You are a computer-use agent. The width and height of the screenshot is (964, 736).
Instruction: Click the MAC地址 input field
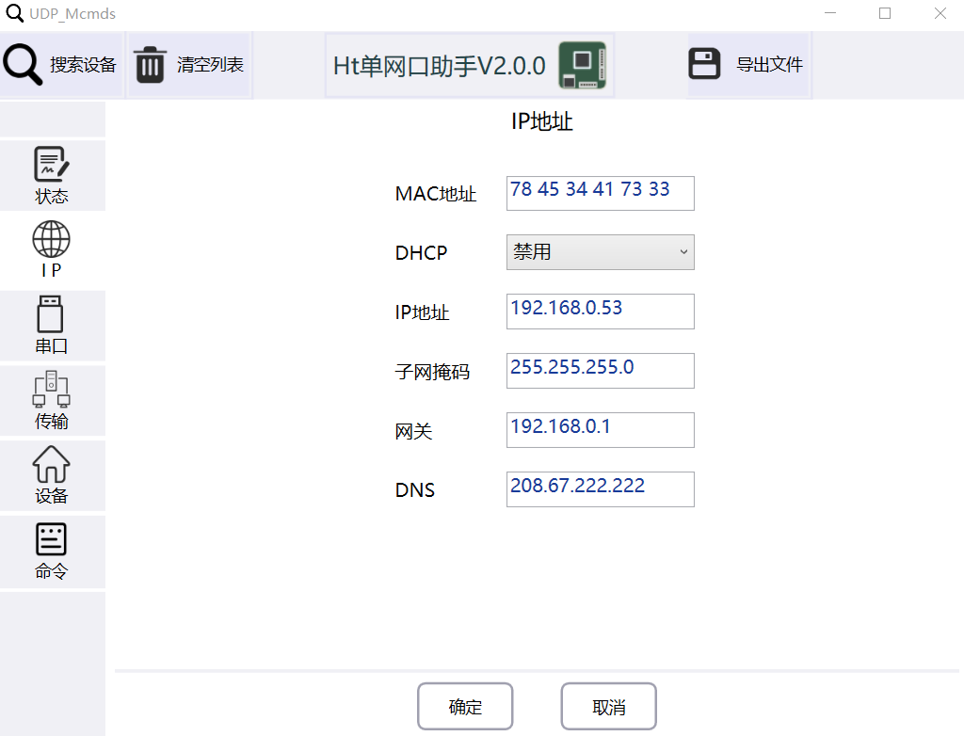(600, 193)
